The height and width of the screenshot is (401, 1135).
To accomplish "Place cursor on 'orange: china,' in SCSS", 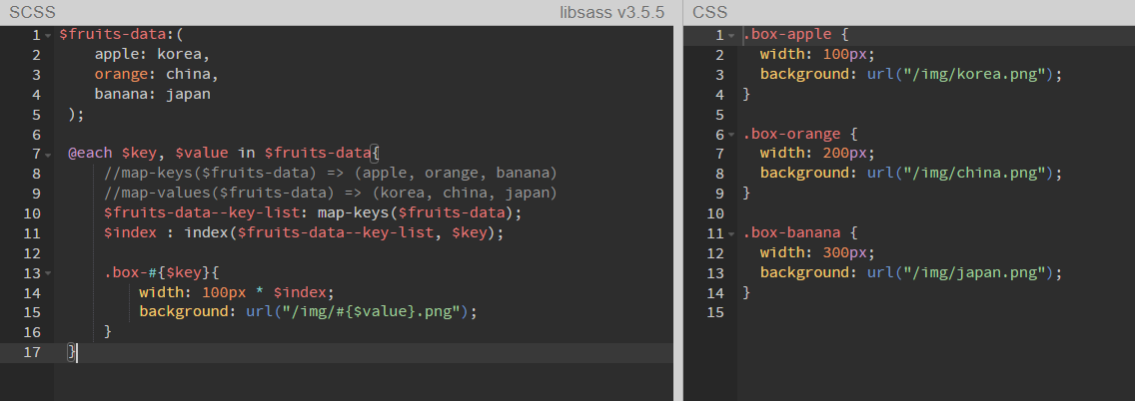I will (x=156, y=75).
